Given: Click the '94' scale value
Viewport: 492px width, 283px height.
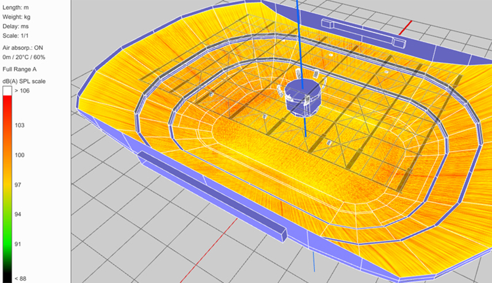Looking at the screenshot, I should click(18, 215).
